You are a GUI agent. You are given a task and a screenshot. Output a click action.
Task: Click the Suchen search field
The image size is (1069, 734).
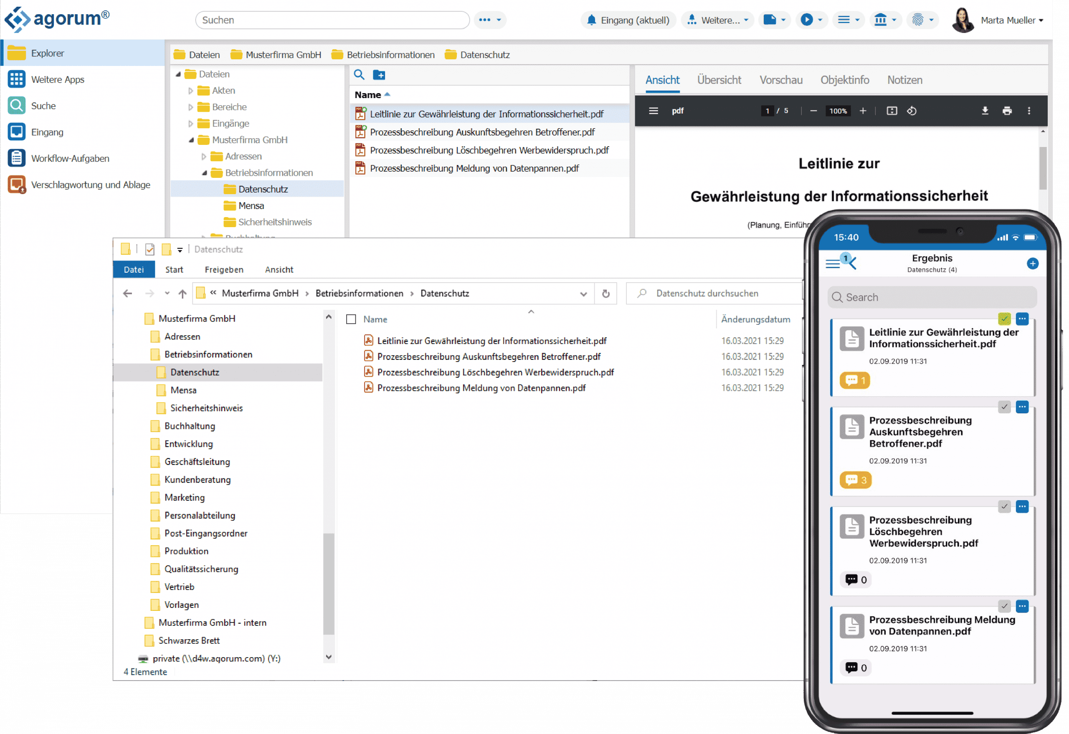pyautogui.click(x=332, y=20)
